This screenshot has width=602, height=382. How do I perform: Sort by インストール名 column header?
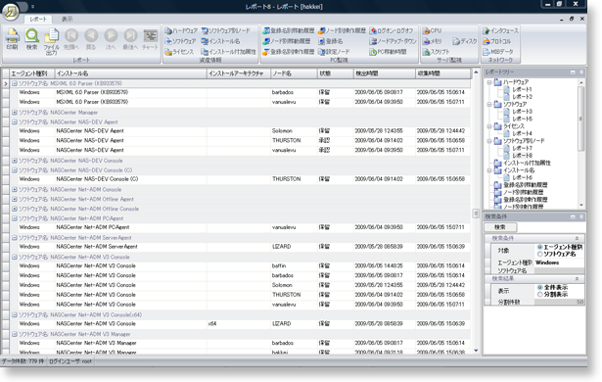coord(130,73)
